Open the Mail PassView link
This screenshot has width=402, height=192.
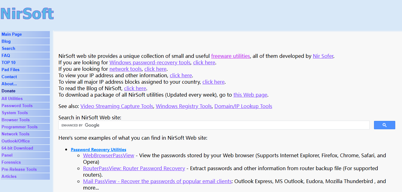(x=157, y=181)
